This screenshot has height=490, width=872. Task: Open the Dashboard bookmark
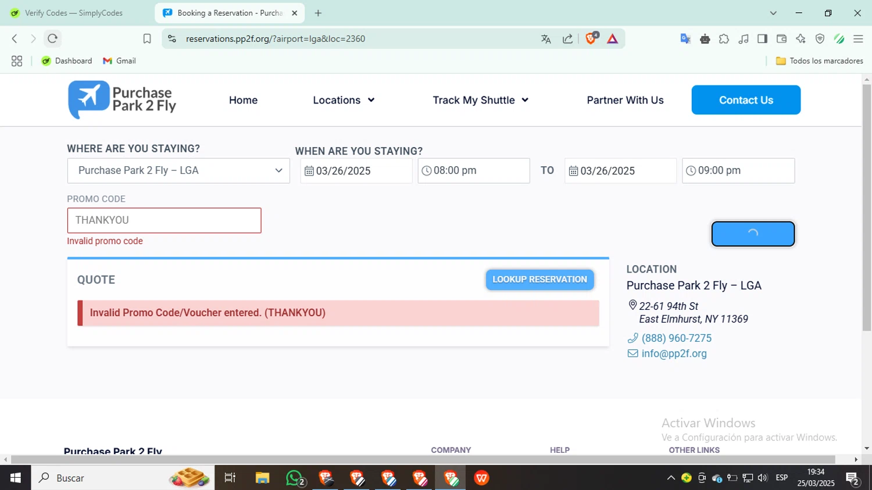pyautogui.click(x=67, y=61)
